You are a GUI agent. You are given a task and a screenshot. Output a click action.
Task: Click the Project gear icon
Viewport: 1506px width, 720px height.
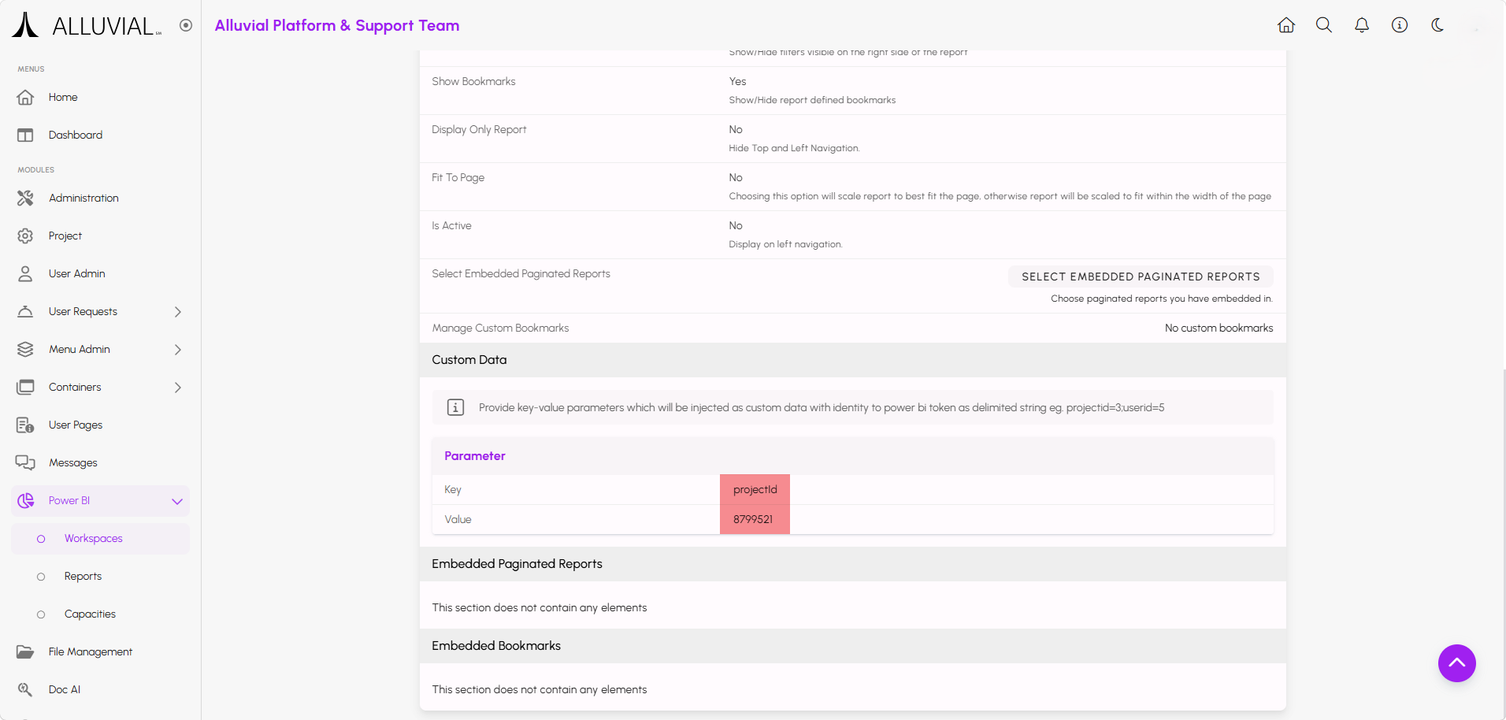click(25, 236)
